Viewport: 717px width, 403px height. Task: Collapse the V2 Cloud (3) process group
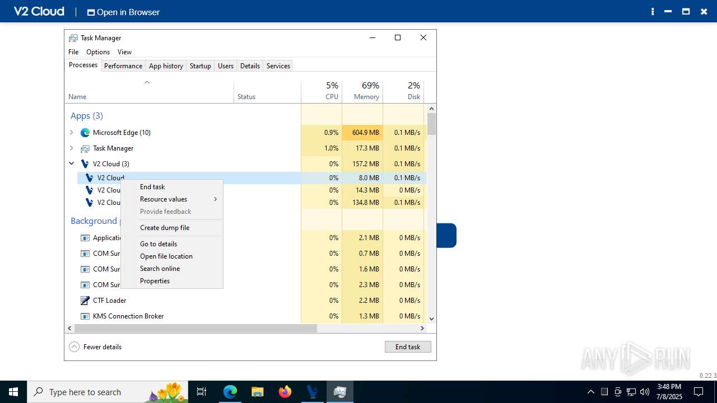click(x=71, y=164)
